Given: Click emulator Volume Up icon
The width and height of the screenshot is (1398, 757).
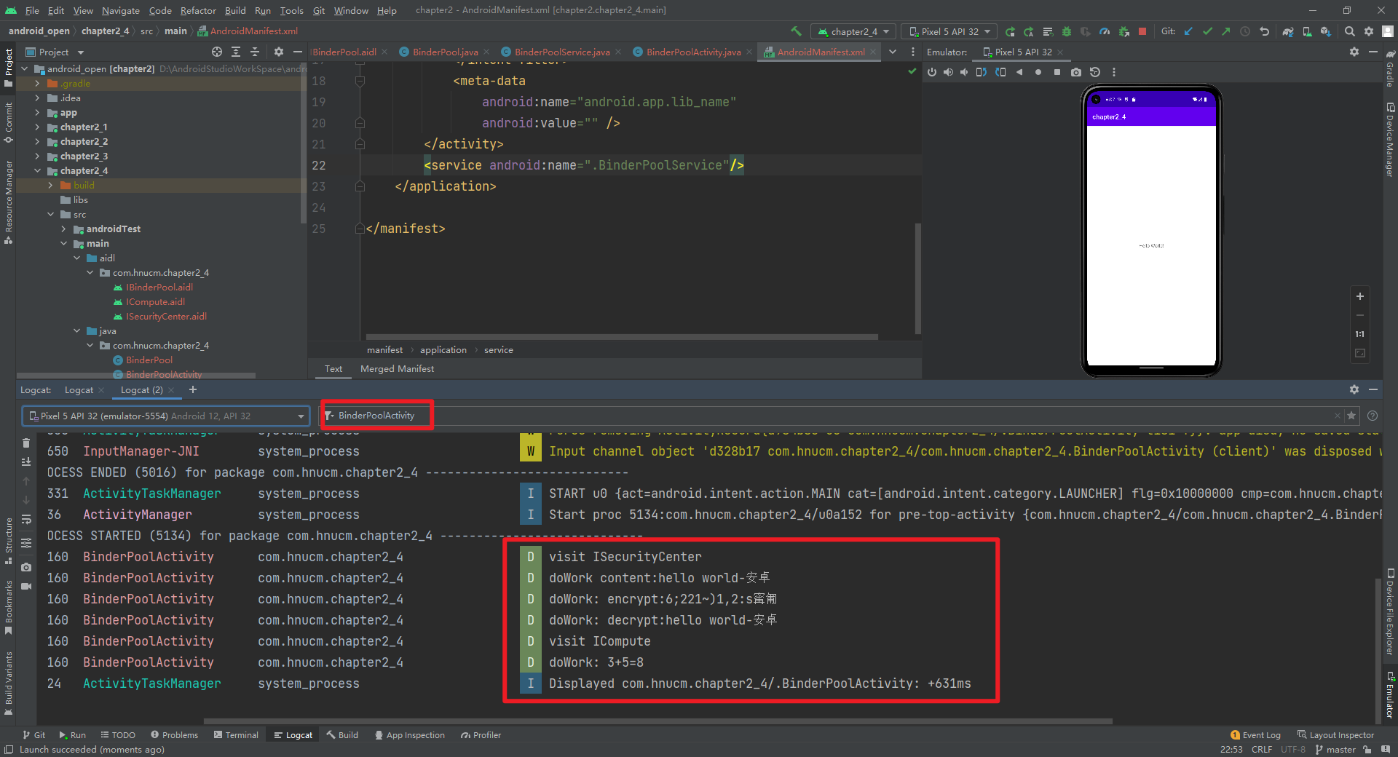Looking at the screenshot, I should pyautogui.click(x=948, y=72).
